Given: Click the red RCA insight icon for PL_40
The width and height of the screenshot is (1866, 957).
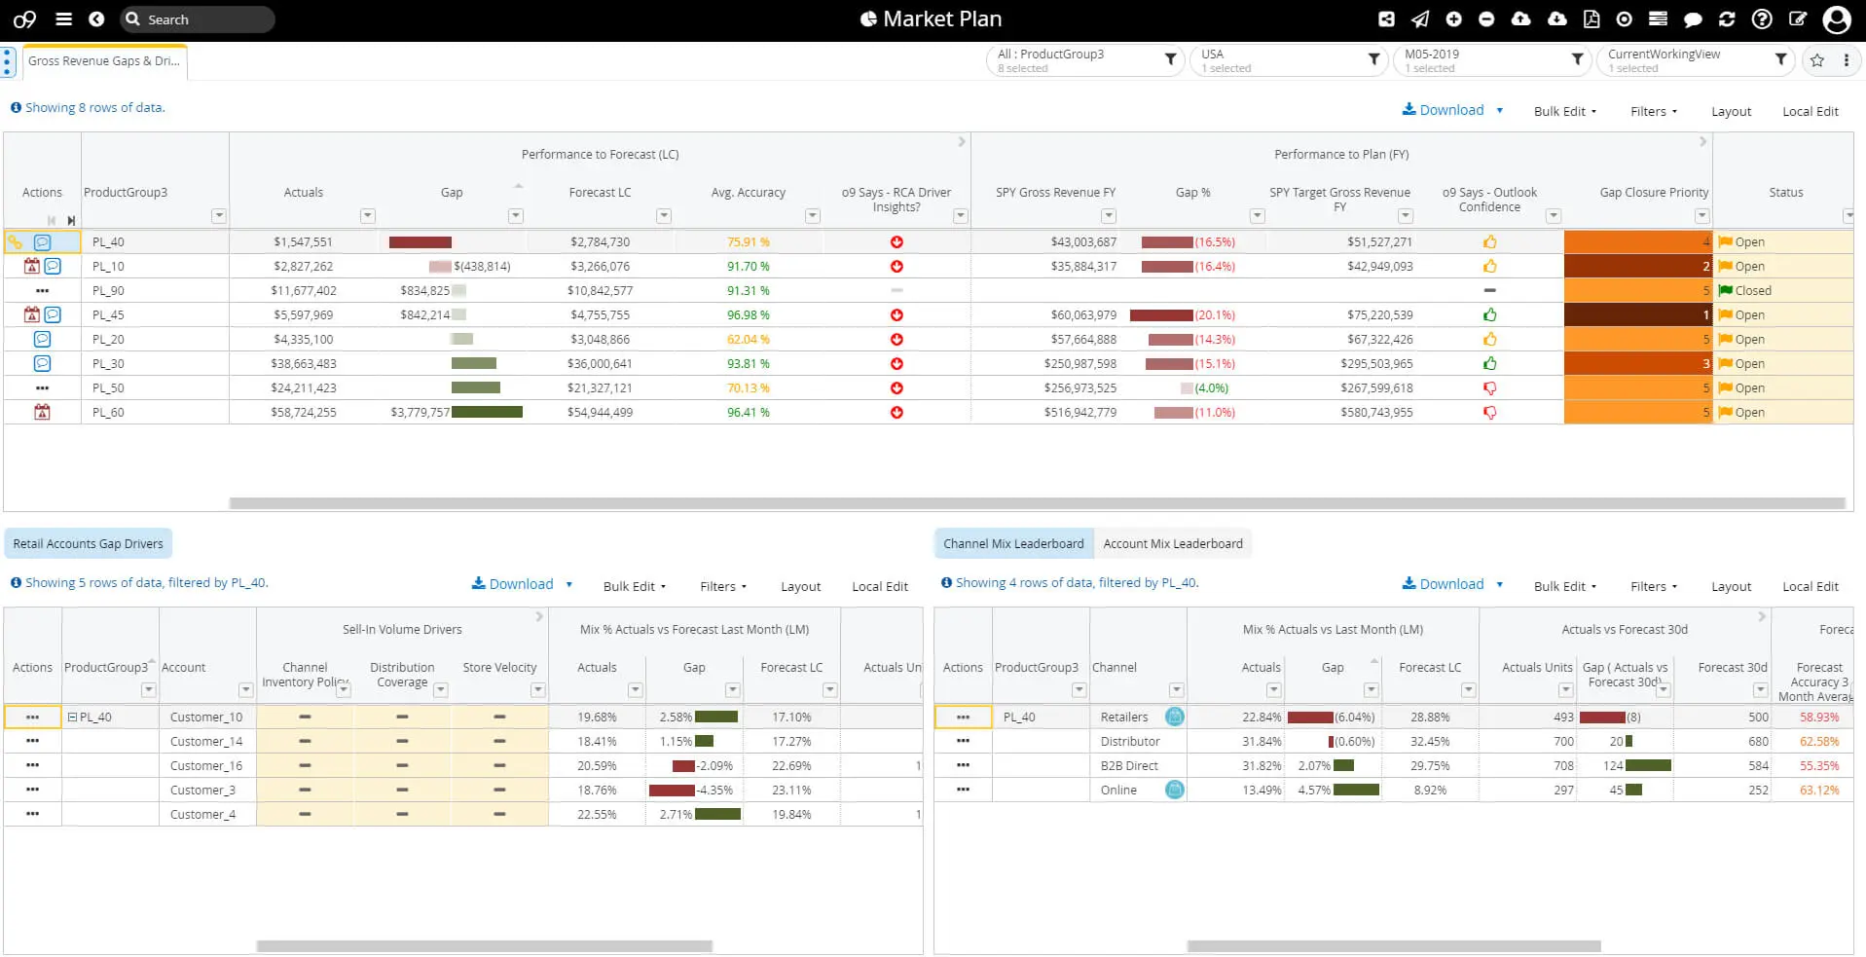Looking at the screenshot, I should click(896, 241).
